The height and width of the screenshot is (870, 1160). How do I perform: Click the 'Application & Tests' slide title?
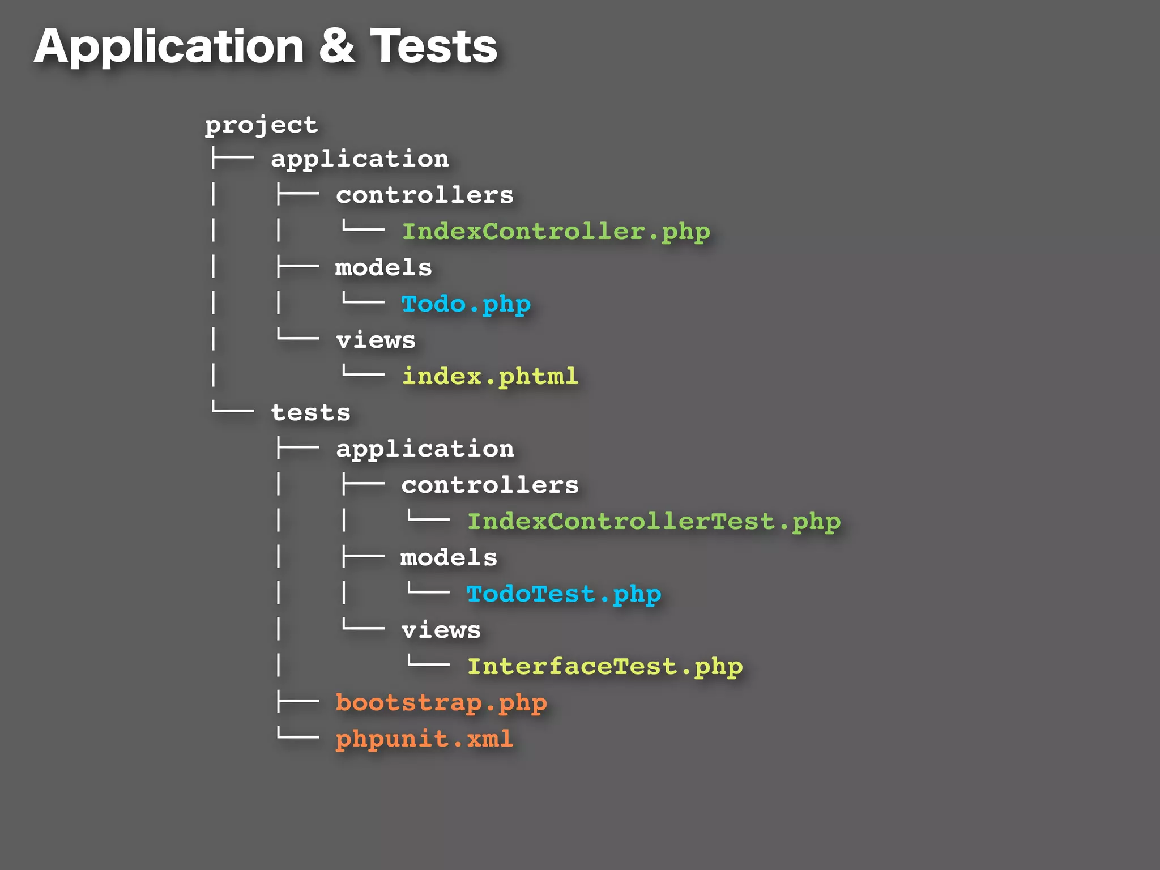tap(265, 46)
